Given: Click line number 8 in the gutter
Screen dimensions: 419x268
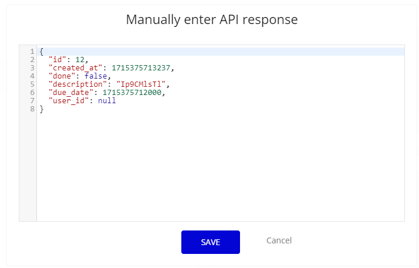Looking at the screenshot, I should point(32,109).
